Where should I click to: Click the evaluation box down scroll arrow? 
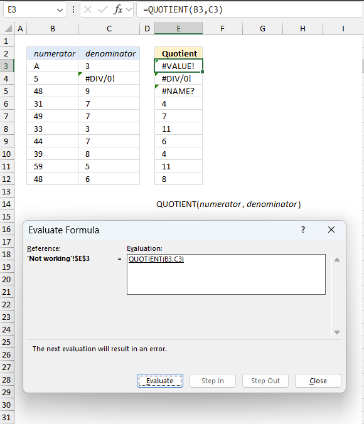click(x=337, y=332)
